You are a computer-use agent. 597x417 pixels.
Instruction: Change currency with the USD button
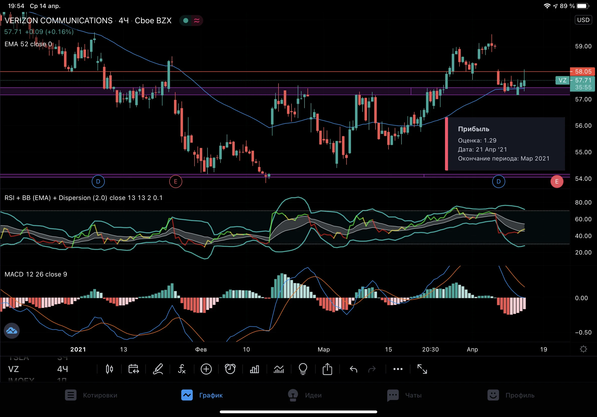[x=583, y=20]
